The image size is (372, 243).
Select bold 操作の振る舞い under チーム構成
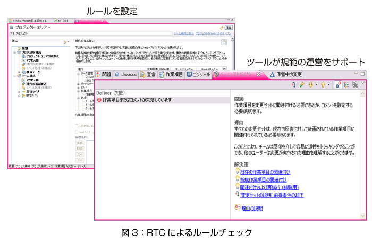[x=34, y=84]
